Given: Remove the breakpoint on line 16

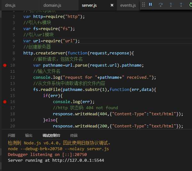Looking at the screenshot, I should (x=5, y=102).
